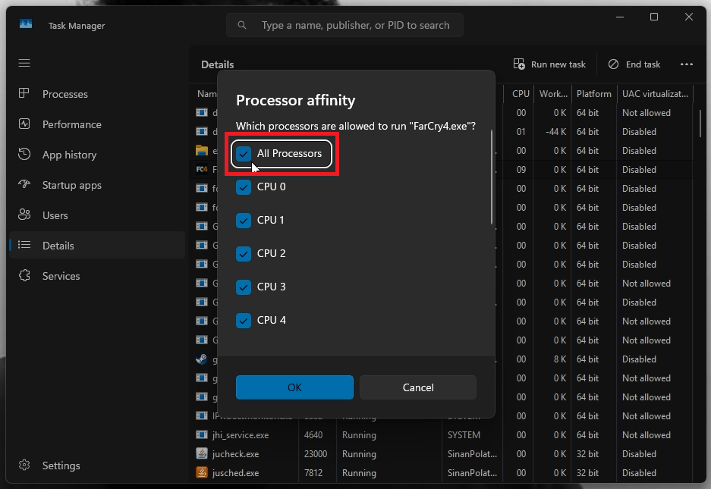
Task: Select the jhi_service.exe process row
Action: tap(442, 434)
